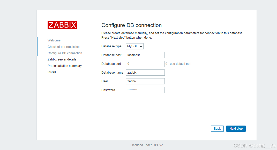Click the Password label
The width and height of the screenshot is (277, 150).
click(108, 90)
